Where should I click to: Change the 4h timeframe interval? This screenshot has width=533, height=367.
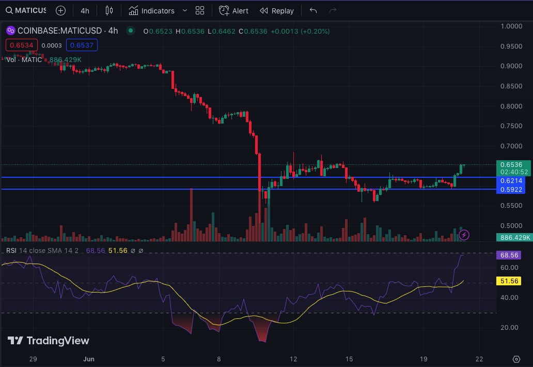coord(85,11)
